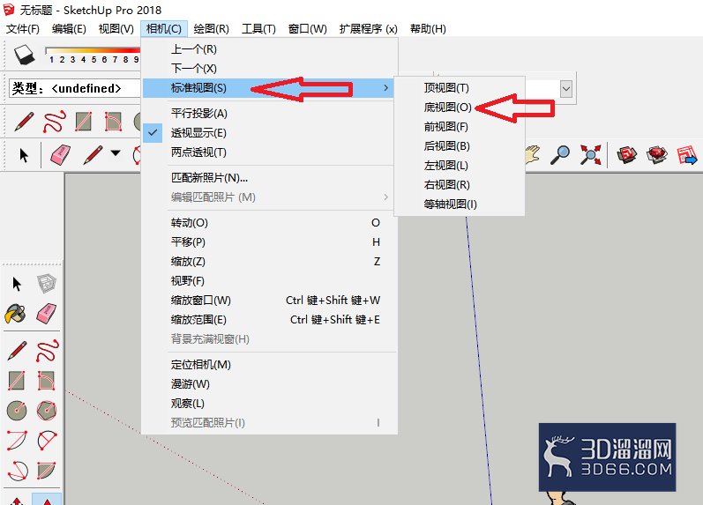703x505 pixels.
Task: Choose 底视图(O) bottom view
Action: (459, 108)
